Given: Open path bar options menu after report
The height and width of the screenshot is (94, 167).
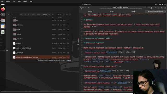Looking at the screenshot, I should pyautogui.click(x=49, y=15).
